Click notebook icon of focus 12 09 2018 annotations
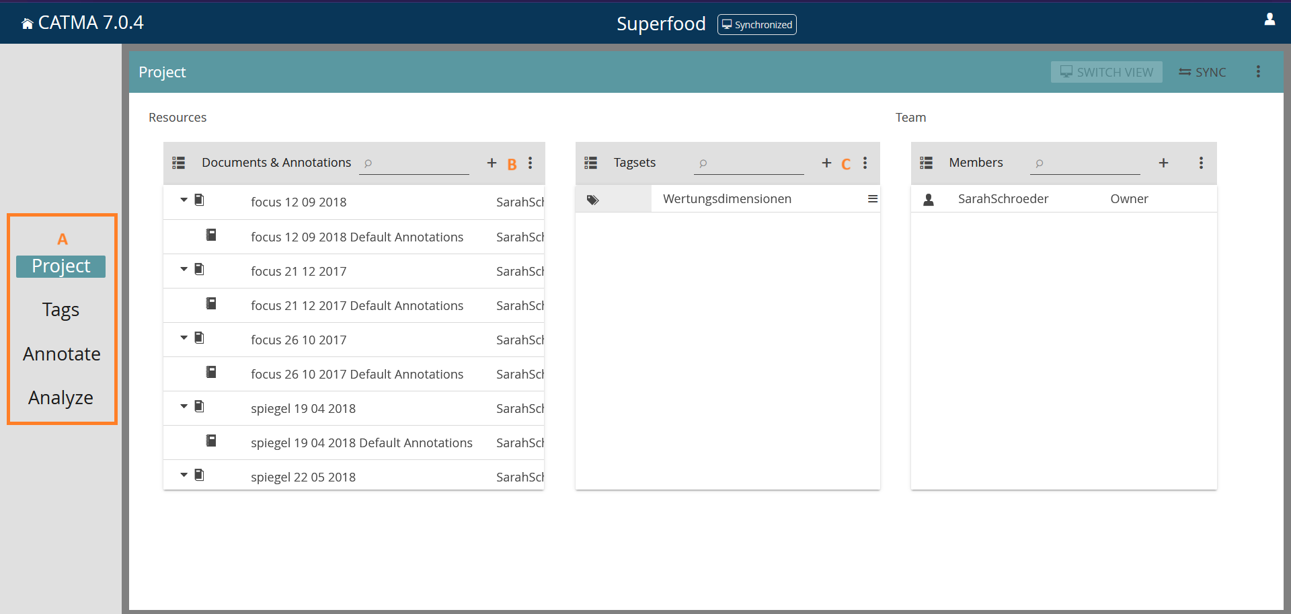Viewport: 1291px width, 614px height. click(x=211, y=235)
